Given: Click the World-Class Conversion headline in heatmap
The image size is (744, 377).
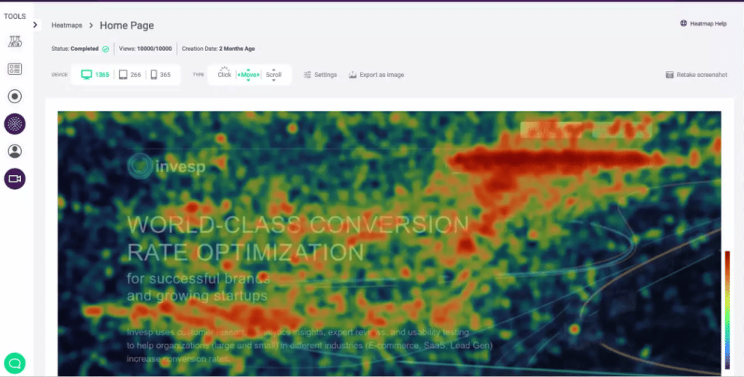Looking at the screenshot, I should point(298,238).
